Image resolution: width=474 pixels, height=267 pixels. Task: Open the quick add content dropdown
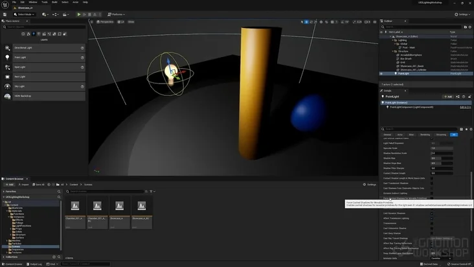click(45, 14)
